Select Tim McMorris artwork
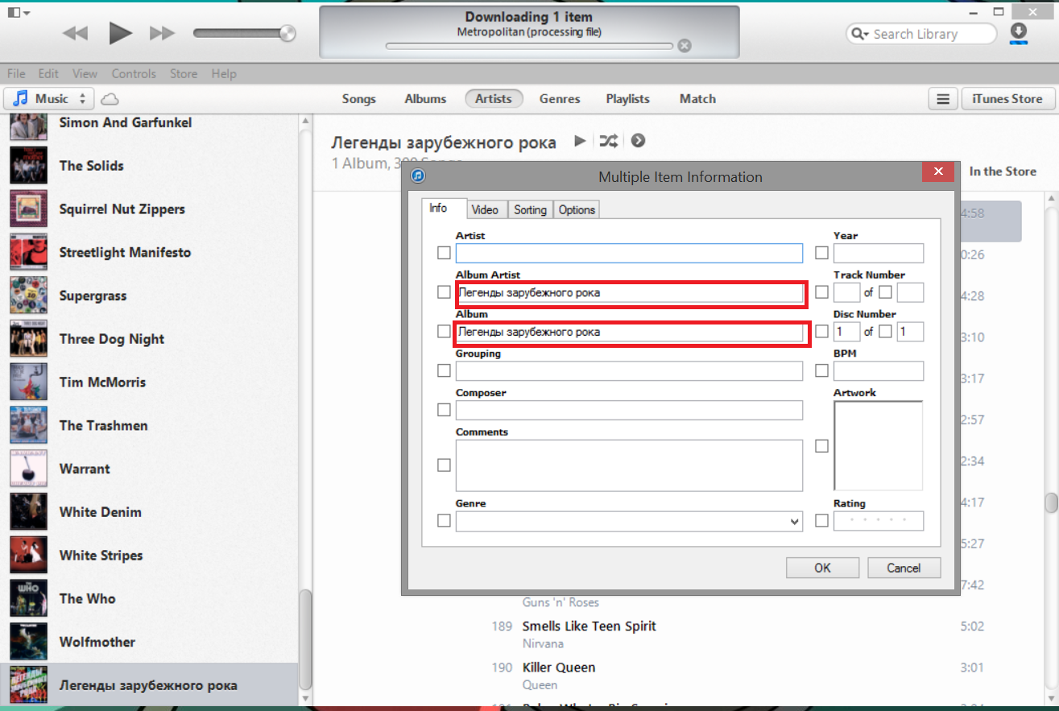Image resolution: width=1059 pixels, height=711 pixels. 28,382
